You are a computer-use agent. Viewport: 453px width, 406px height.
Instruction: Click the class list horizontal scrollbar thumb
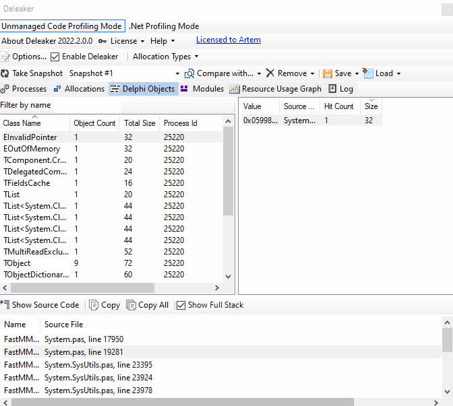[83, 287]
